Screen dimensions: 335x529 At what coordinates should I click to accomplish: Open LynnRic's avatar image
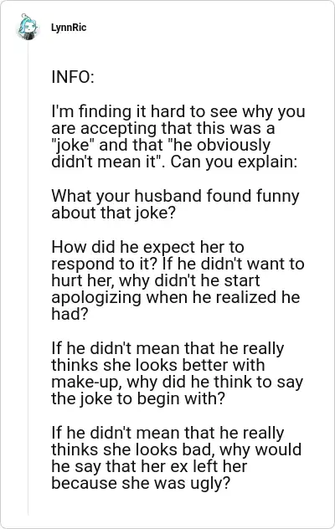28,27
